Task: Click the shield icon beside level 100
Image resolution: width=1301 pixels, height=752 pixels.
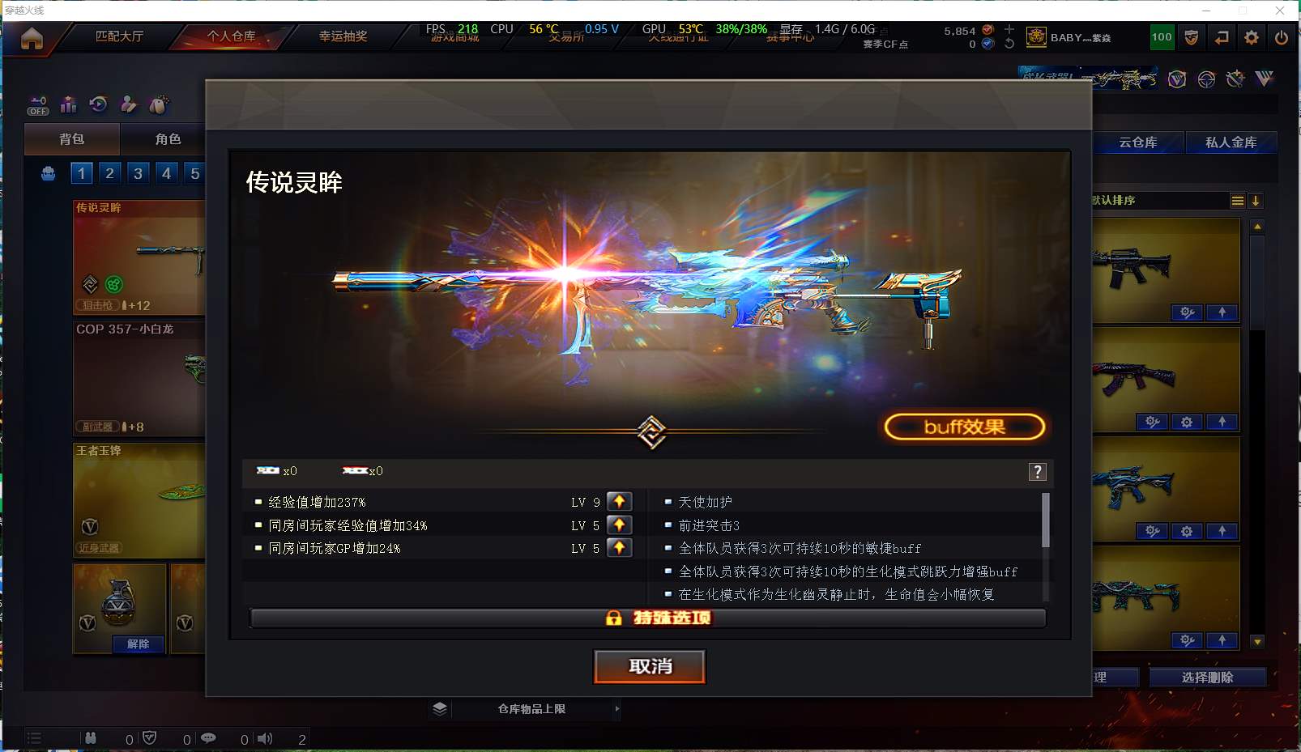Action: pyautogui.click(x=1192, y=37)
